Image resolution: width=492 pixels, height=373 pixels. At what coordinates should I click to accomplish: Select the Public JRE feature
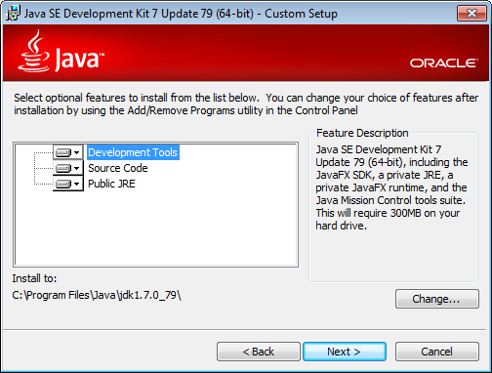[111, 184]
